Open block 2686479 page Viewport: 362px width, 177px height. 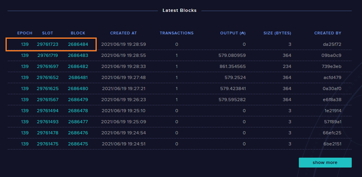tap(78, 100)
